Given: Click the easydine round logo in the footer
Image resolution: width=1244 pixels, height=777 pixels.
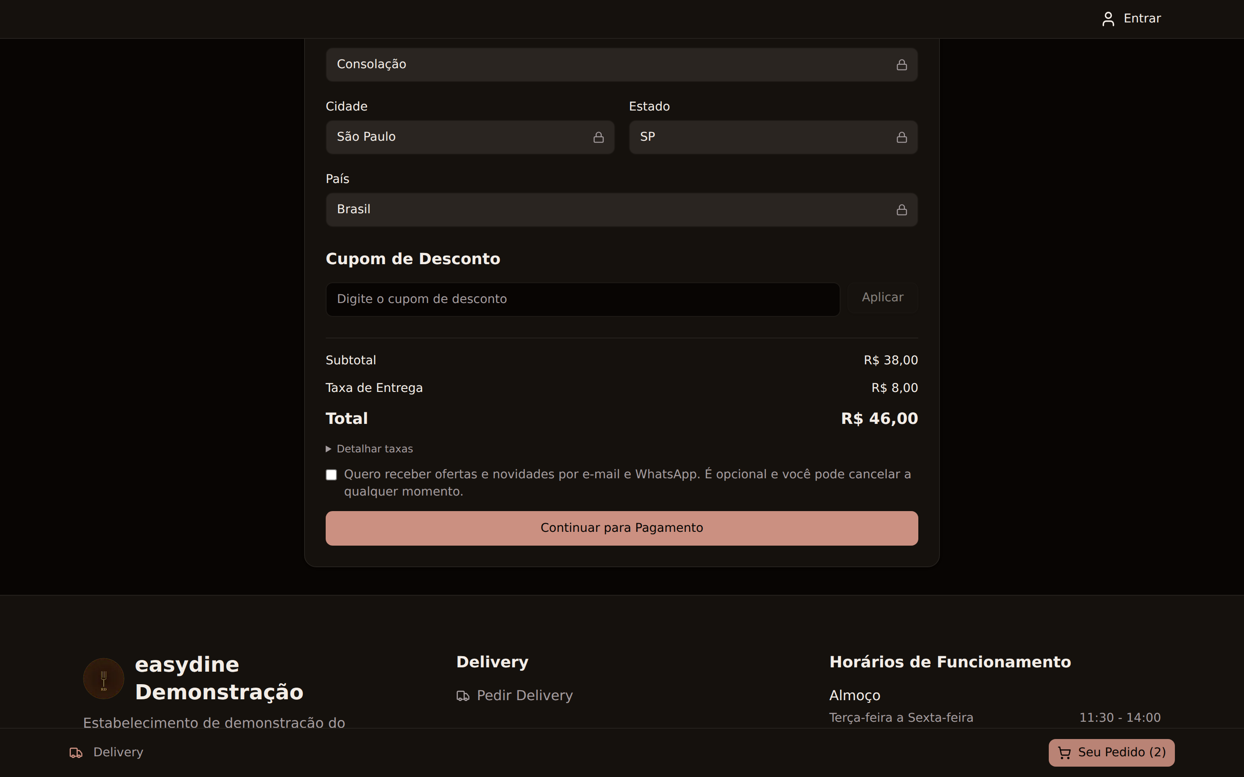Looking at the screenshot, I should tap(103, 678).
